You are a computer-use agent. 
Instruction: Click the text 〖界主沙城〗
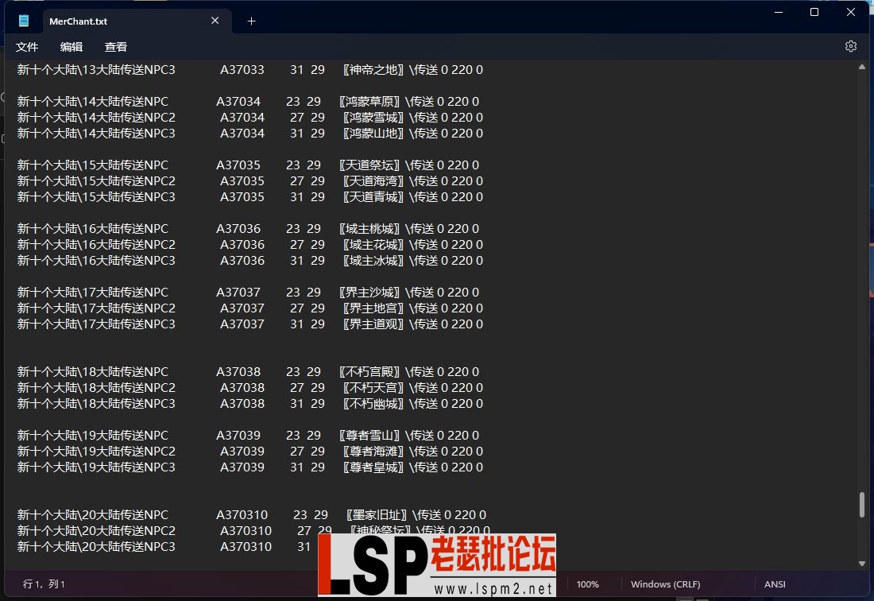[x=369, y=292]
